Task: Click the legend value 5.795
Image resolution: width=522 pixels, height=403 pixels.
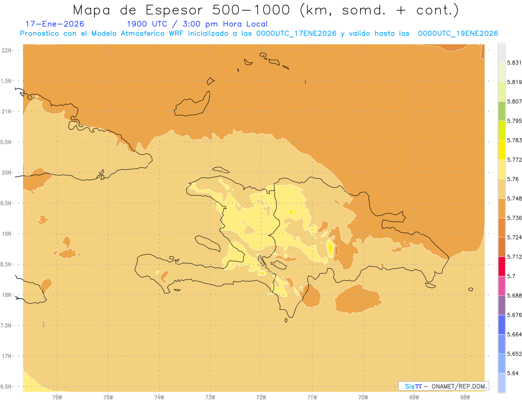Action: click(x=514, y=121)
